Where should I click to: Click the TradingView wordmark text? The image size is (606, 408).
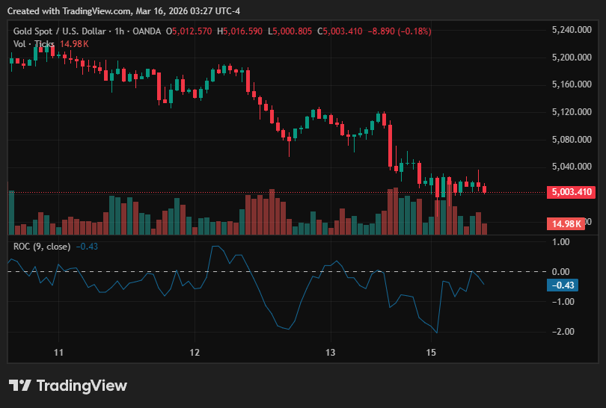(82, 386)
